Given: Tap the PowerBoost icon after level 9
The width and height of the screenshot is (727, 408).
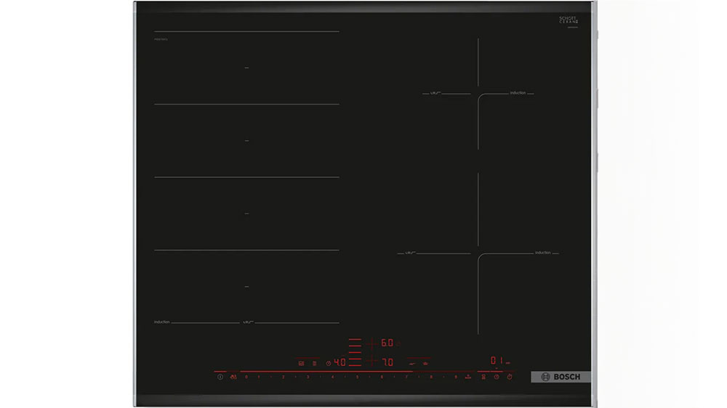Looking at the screenshot, I should coord(467,377).
